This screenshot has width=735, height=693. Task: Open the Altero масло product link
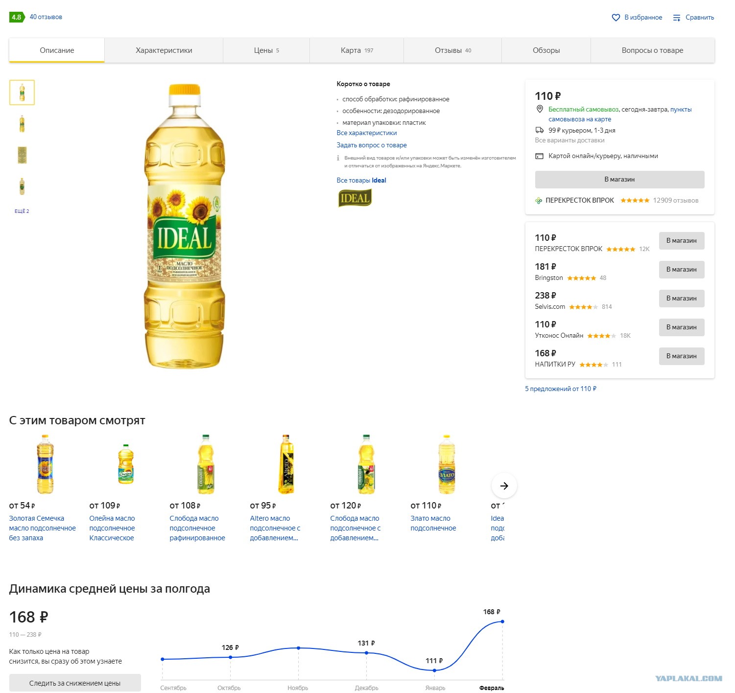(275, 528)
